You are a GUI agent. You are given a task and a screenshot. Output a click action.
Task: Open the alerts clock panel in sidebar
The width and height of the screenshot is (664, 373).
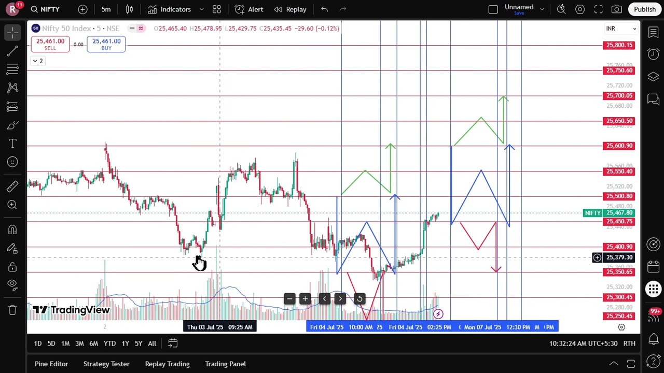tap(653, 54)
